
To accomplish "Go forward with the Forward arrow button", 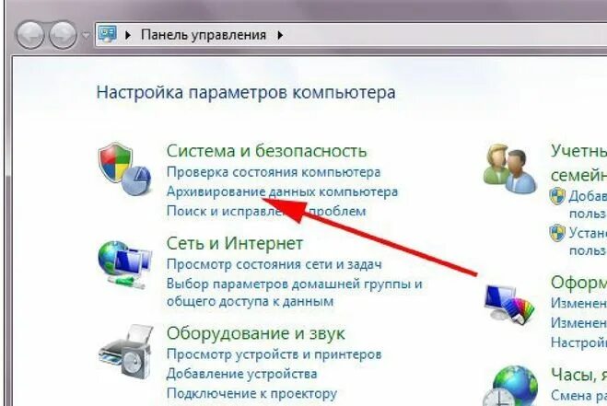I will 64,35.
